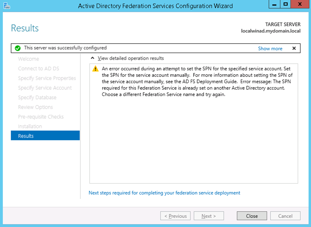This screenshot has height=227, width=311.
Task: Select the Pre-requisite Checks step
Action: coord(41,117)
